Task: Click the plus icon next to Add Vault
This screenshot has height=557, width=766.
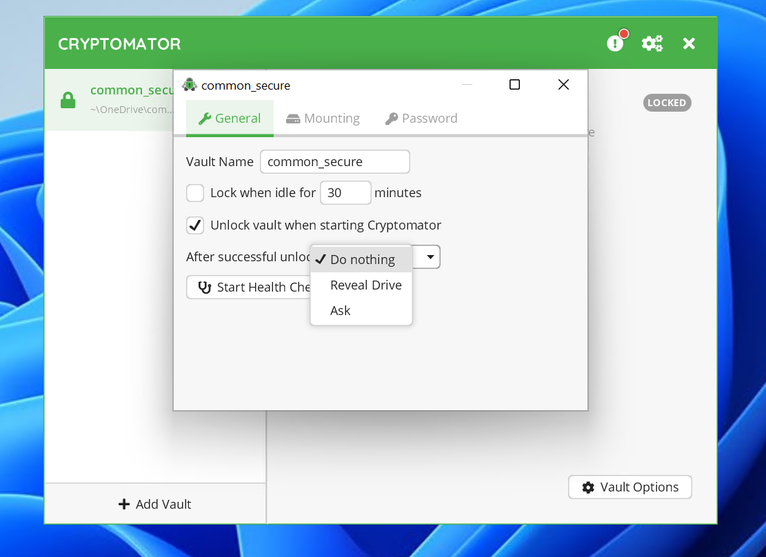Action: [x=125, y=504]
